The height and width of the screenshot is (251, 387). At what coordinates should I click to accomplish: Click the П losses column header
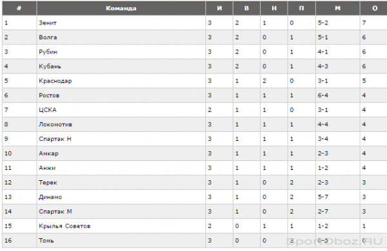tap(301, 8)
